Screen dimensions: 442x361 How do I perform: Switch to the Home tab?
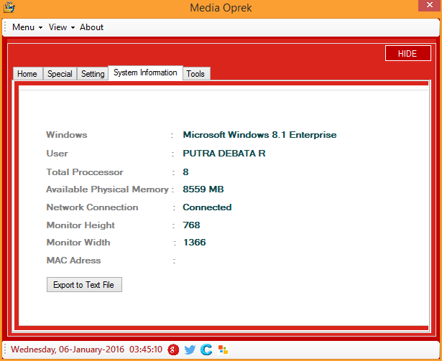(x=27, y=74)
